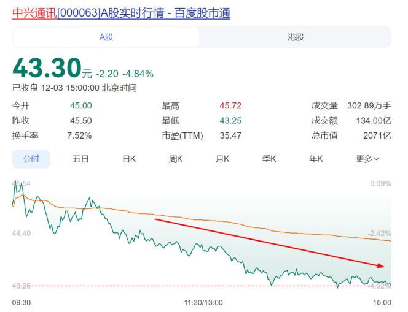Click the 市盈(TTM) value 35.47
Screen dimensions: 408x312
tap(230, 135)
